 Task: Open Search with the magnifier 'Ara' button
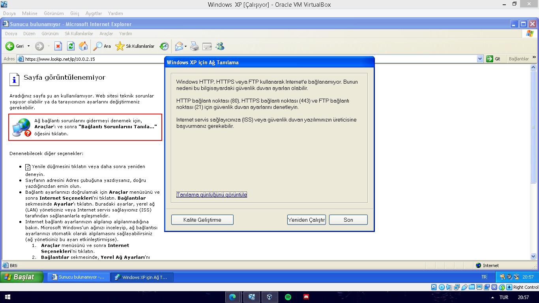pyautogui.click(x=102, y=46)
